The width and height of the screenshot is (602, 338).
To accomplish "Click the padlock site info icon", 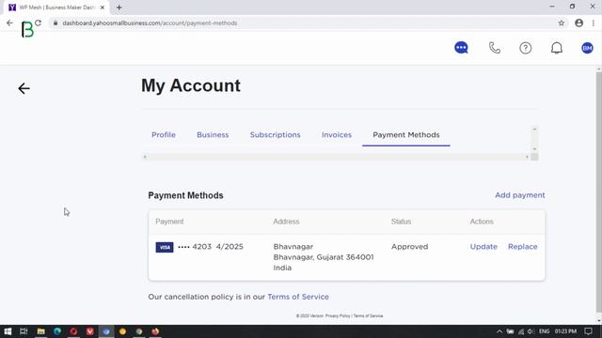I will pyautogui.click(x=55, y=23).
